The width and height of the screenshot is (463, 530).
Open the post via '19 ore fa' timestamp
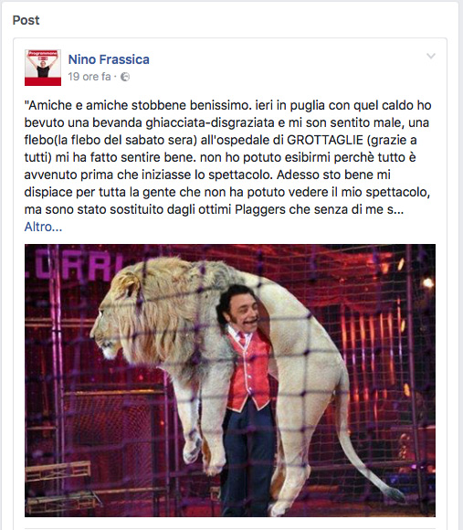[89, 77]
